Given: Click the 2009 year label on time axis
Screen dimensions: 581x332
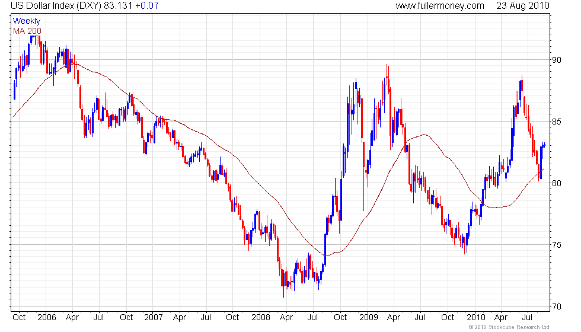Looking at the screenshot, I should 368,317.
